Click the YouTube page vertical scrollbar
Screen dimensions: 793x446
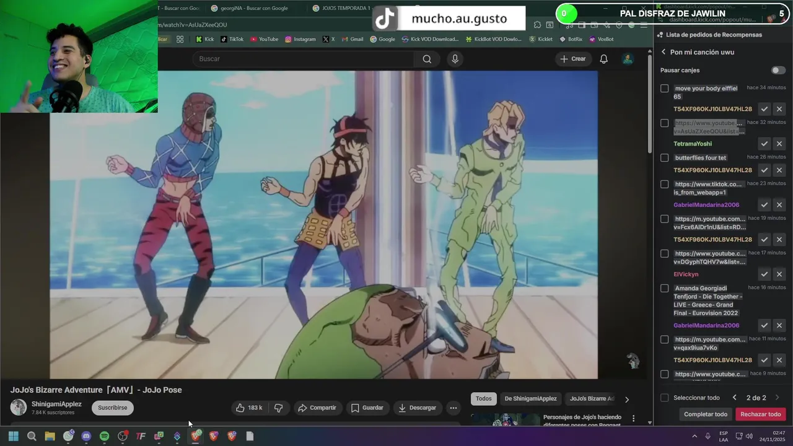tap(650, 103)
